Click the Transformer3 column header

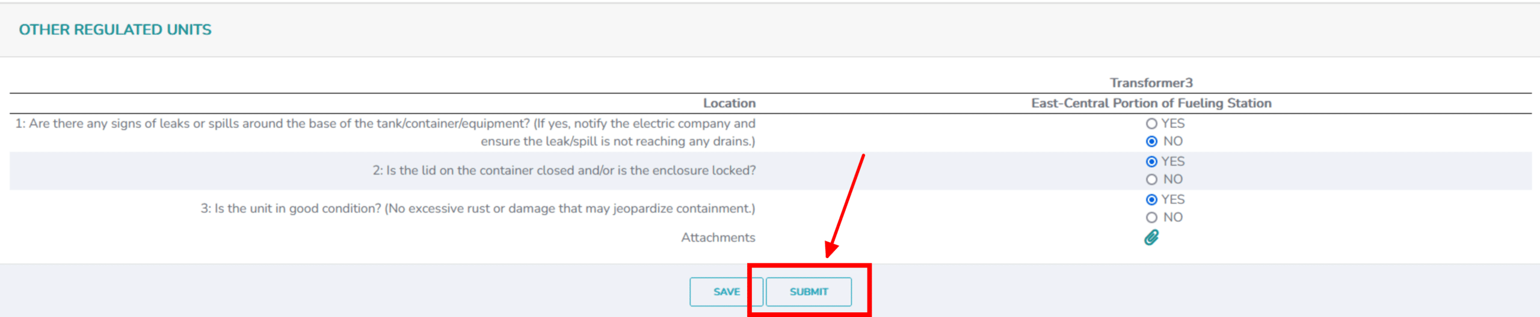[x=1151, y=83]
